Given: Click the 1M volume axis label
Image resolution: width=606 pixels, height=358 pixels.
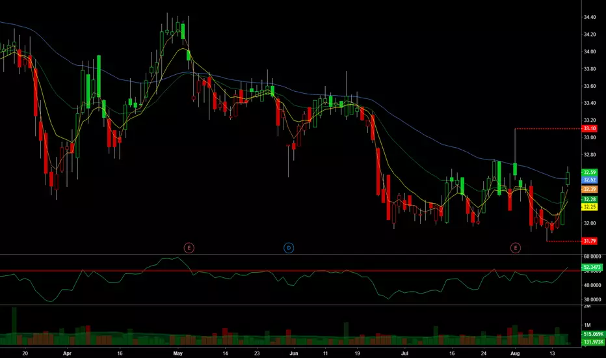Looking at the screenshot, I should coord(587,325).
